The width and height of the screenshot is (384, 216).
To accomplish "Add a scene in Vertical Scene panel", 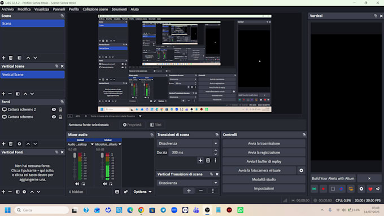I will [3, 94].
